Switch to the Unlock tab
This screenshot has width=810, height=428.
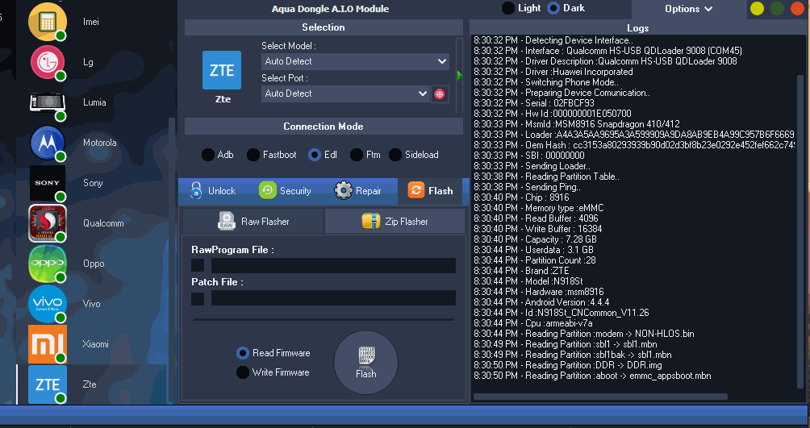pos(213,191)
